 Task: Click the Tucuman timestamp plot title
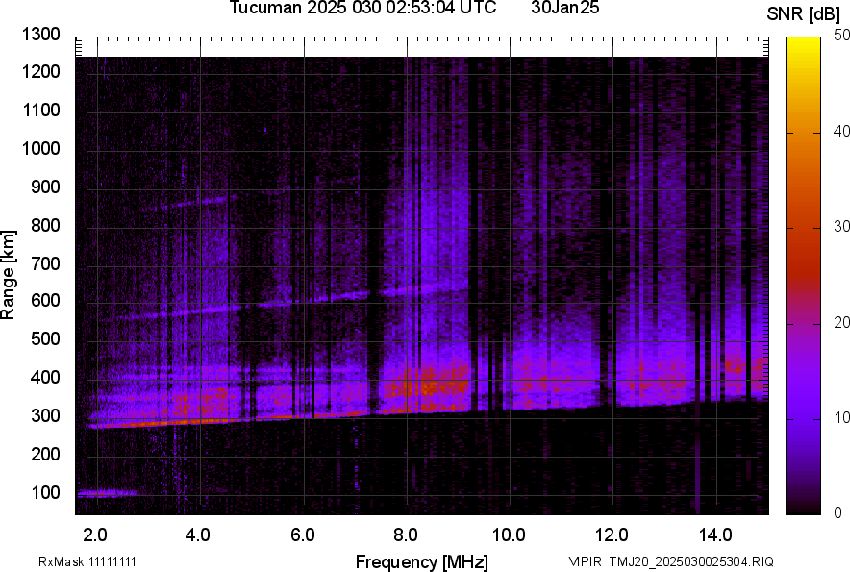tap(362, 9)
